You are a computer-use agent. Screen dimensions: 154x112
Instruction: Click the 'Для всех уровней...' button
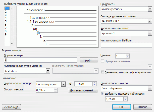click(83, 90)
